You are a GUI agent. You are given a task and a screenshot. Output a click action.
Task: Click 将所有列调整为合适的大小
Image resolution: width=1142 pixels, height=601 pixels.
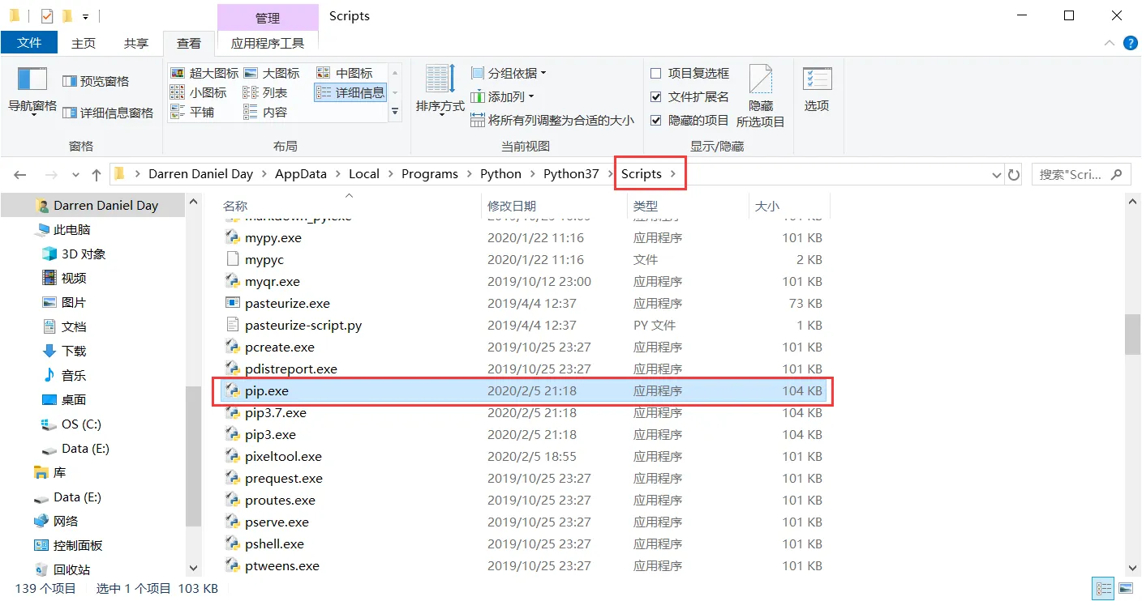coord(552,120)
